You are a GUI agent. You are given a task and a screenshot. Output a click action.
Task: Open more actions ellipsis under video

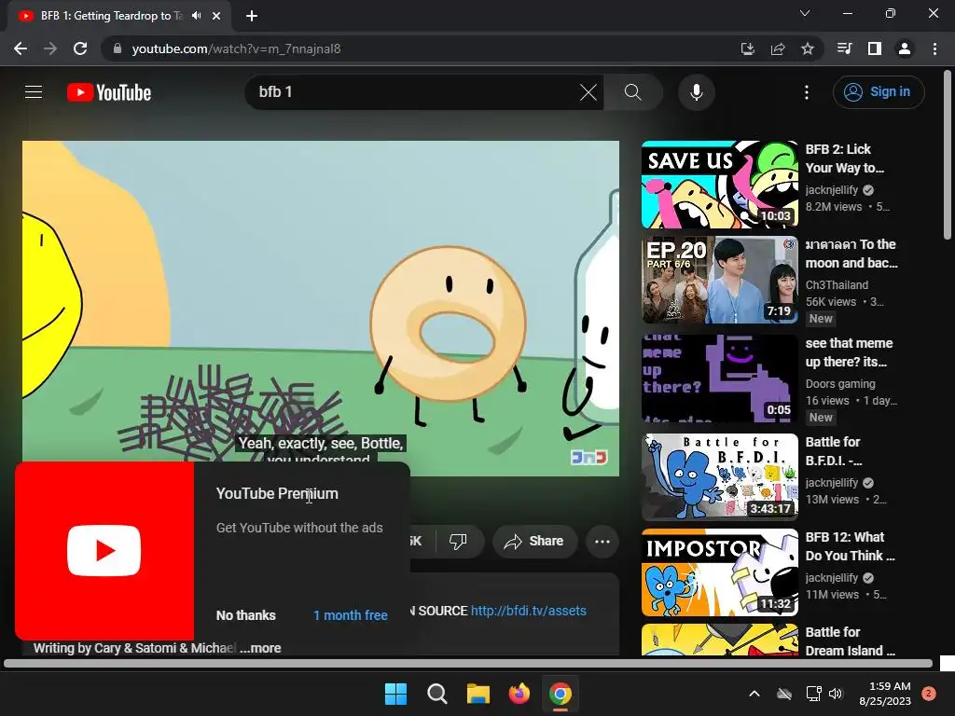[602, 542]
